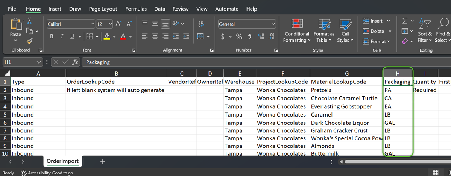Apply red font color A
Screen dimensions: 451x176
click(123, 36)
